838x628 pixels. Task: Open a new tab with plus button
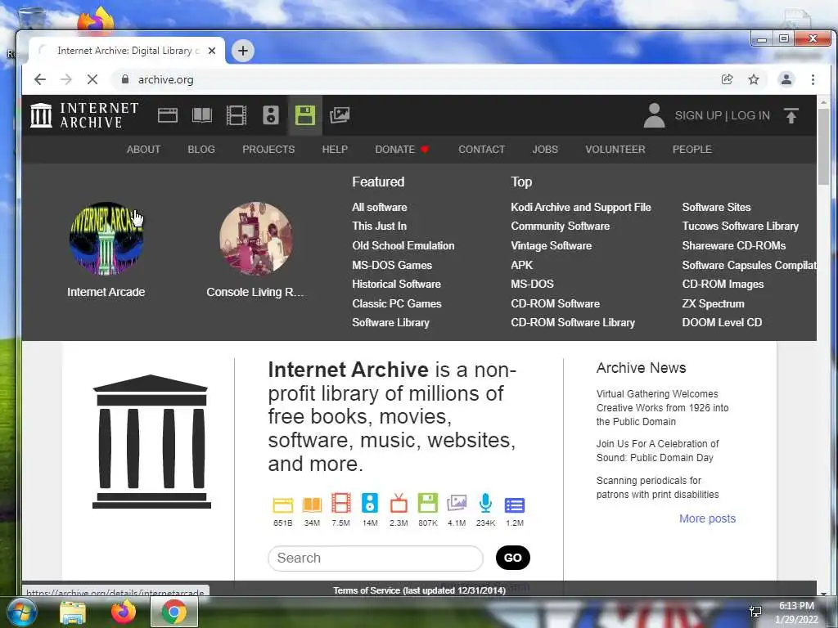pyautogui.click(x=242, y=51)
